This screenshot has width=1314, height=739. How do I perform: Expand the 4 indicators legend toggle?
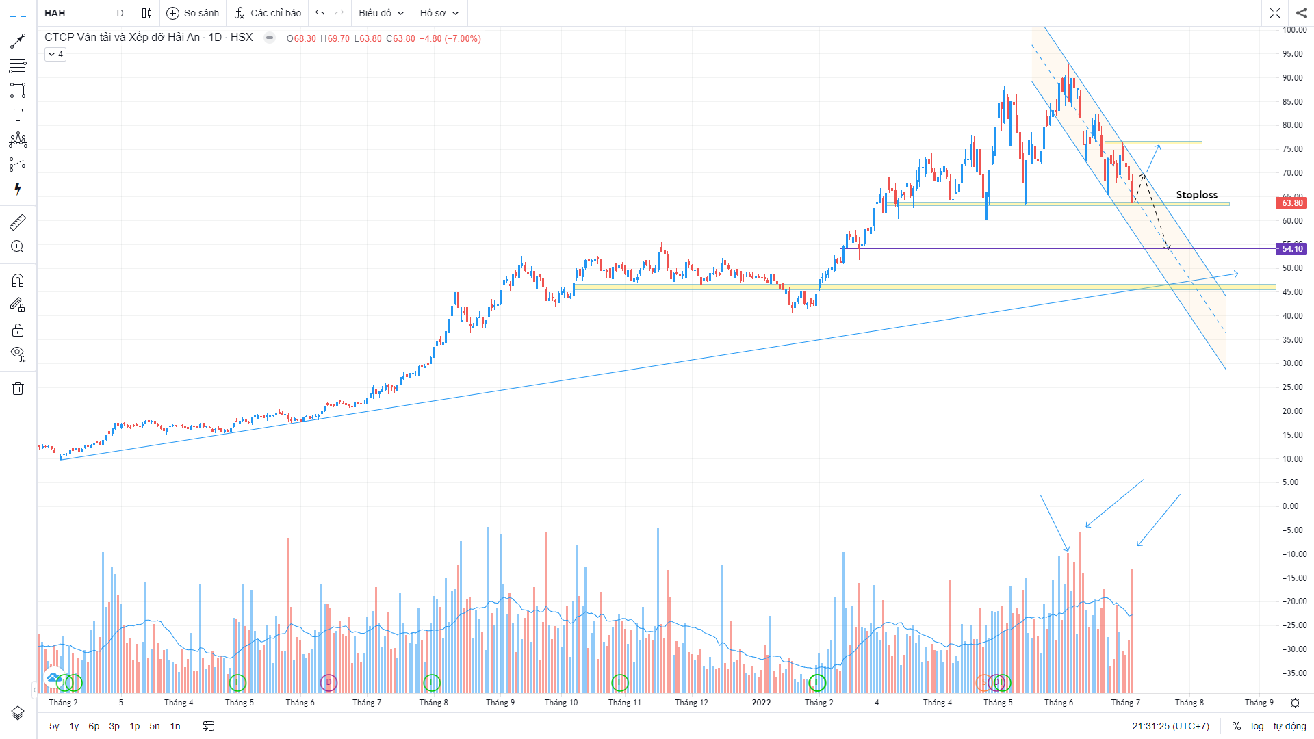[55, 54]
